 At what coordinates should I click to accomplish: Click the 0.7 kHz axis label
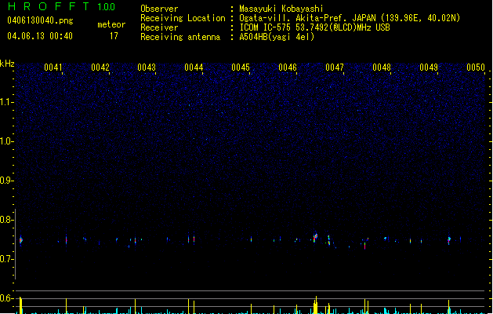tap(6, 259)
